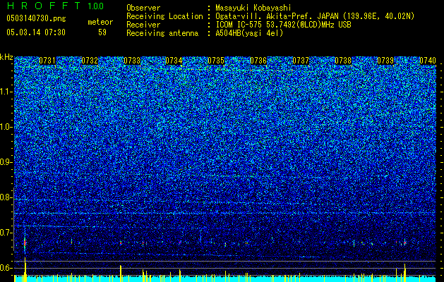The image size is (444, 282).
Task: Click the meteor count value 59
Action: (x=102, y=32)
